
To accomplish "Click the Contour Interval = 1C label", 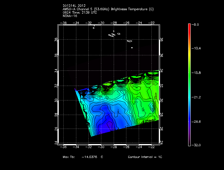I will (145, 157).
